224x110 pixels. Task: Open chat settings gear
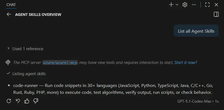pos(185,5)
